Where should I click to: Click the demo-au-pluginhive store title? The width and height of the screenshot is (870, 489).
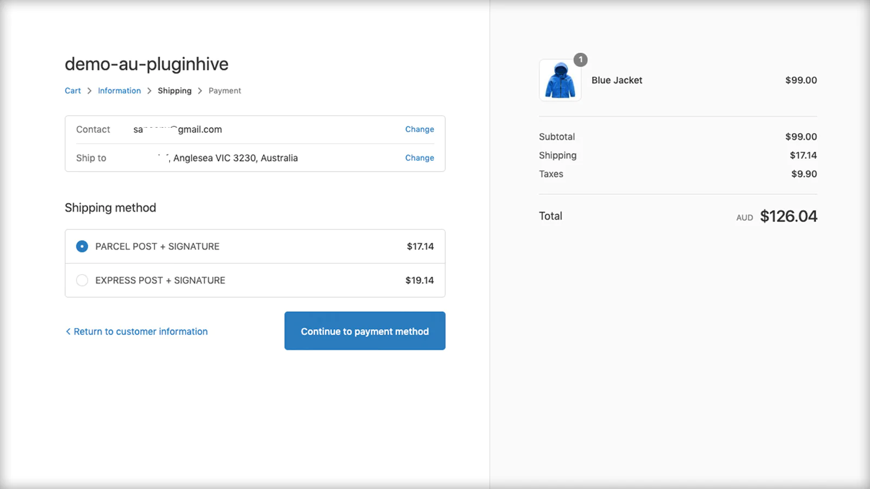point(146,64)
